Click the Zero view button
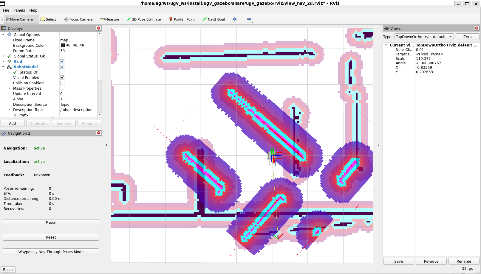 (x=467, y=37)
